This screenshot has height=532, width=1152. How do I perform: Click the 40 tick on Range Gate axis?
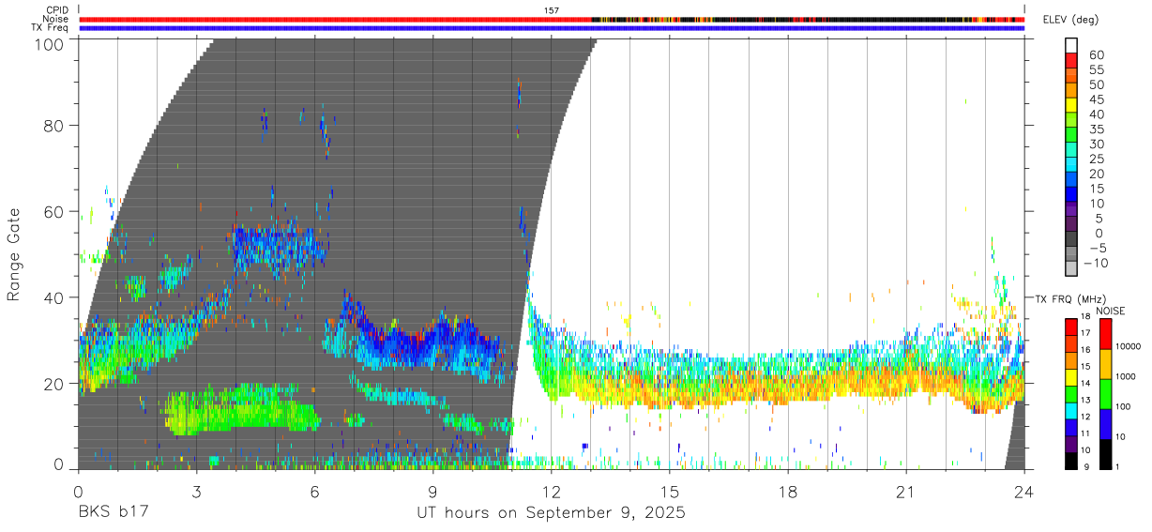55,297
